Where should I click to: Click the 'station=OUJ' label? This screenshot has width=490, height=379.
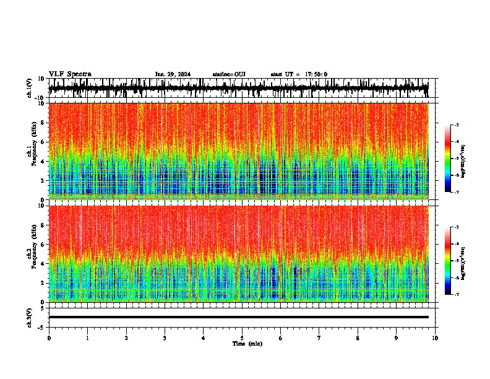[x=229, y=74]
